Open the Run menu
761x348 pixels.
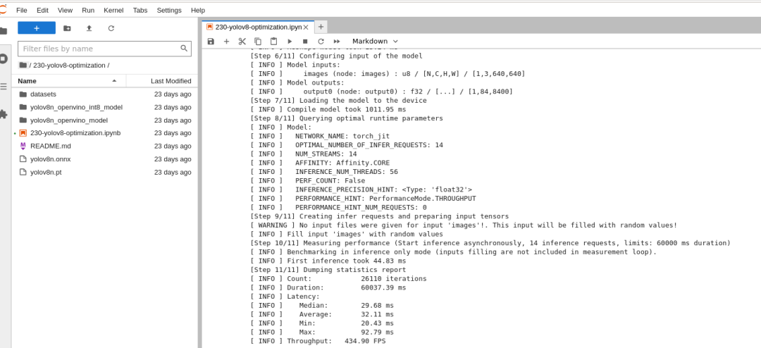coord(88,10)
